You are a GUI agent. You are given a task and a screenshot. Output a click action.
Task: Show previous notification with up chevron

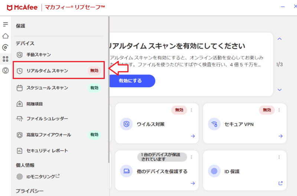click(280, 39)
